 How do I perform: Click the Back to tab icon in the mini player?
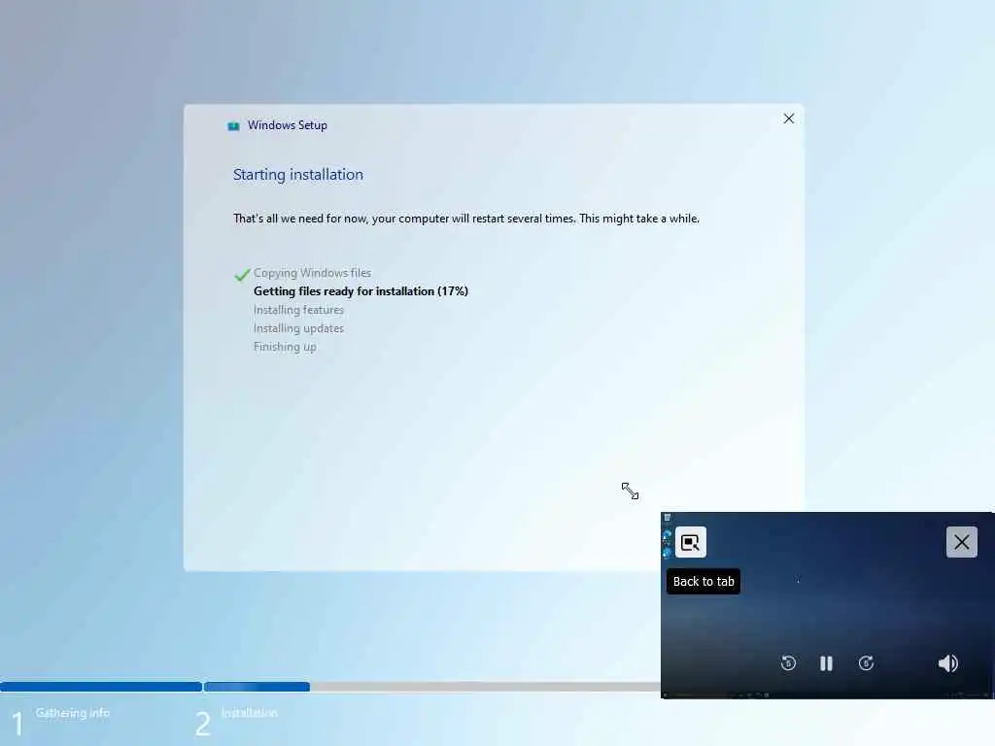(x=691, y=542)
